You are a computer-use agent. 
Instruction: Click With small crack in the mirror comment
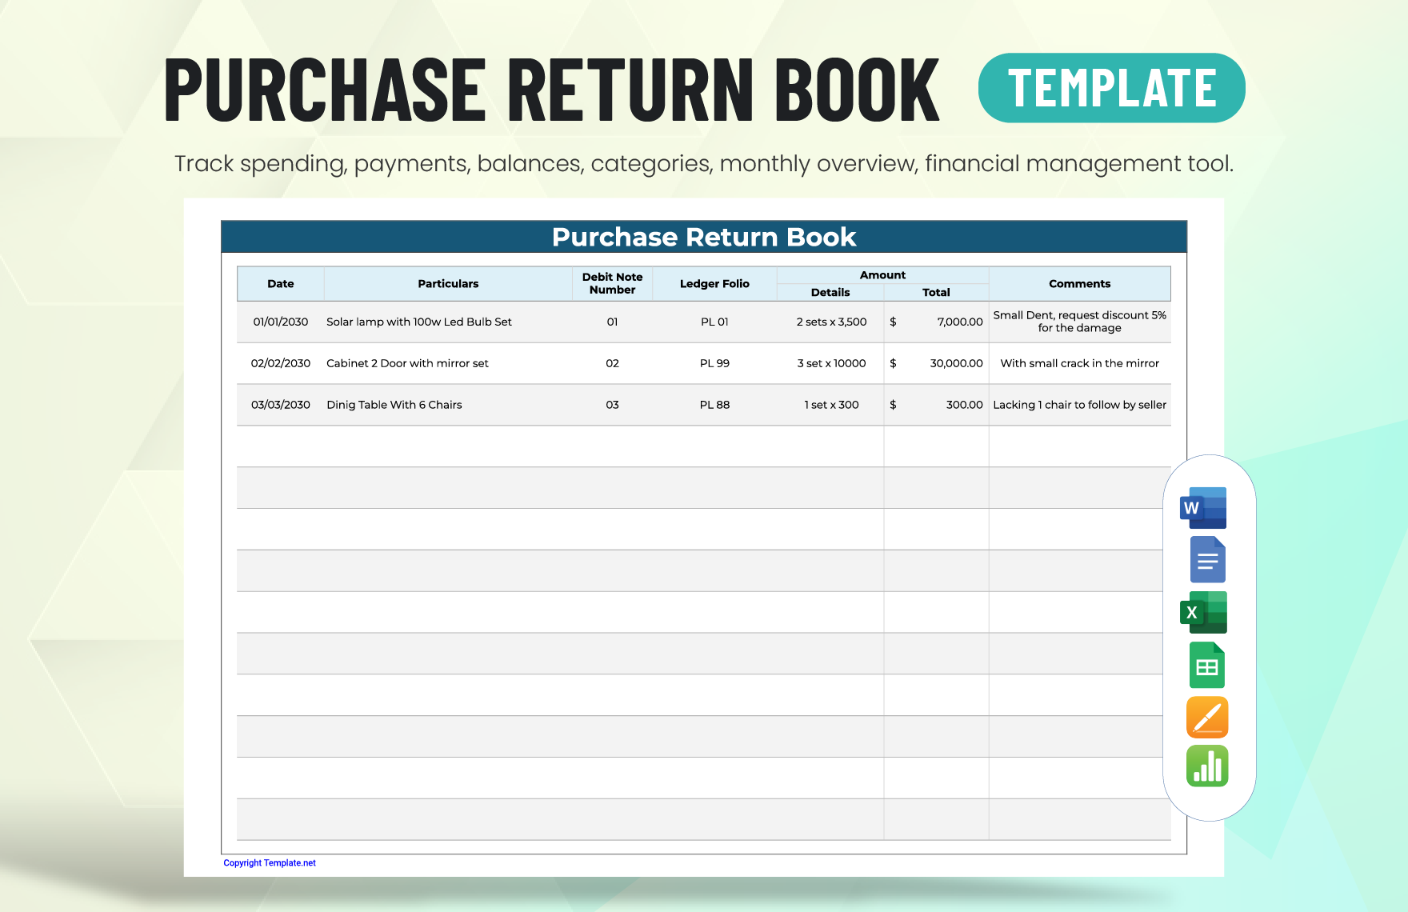pos(1080,363)
